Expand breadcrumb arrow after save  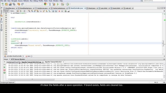point(32,56)
